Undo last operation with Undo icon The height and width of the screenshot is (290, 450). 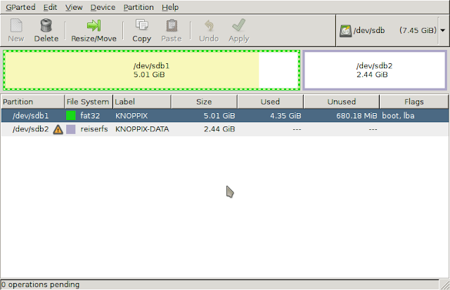click(x=209, y=25)
